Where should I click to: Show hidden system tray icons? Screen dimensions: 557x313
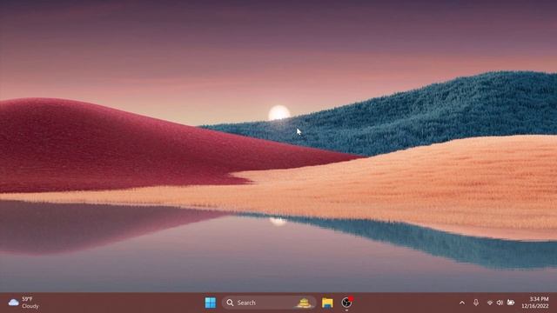462,303
